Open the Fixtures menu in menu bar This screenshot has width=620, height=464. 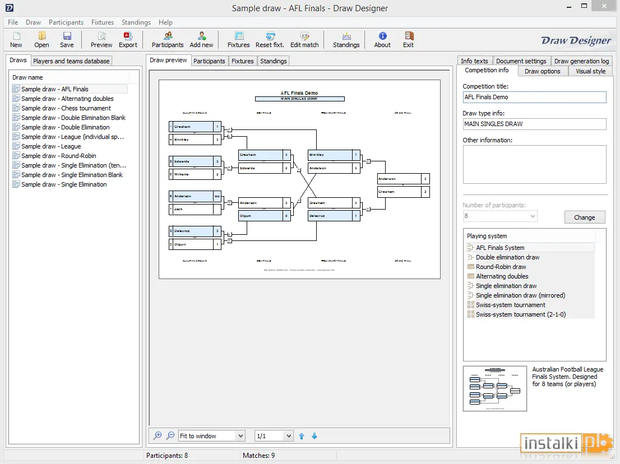pyautogui.click(x=103, y=22)
